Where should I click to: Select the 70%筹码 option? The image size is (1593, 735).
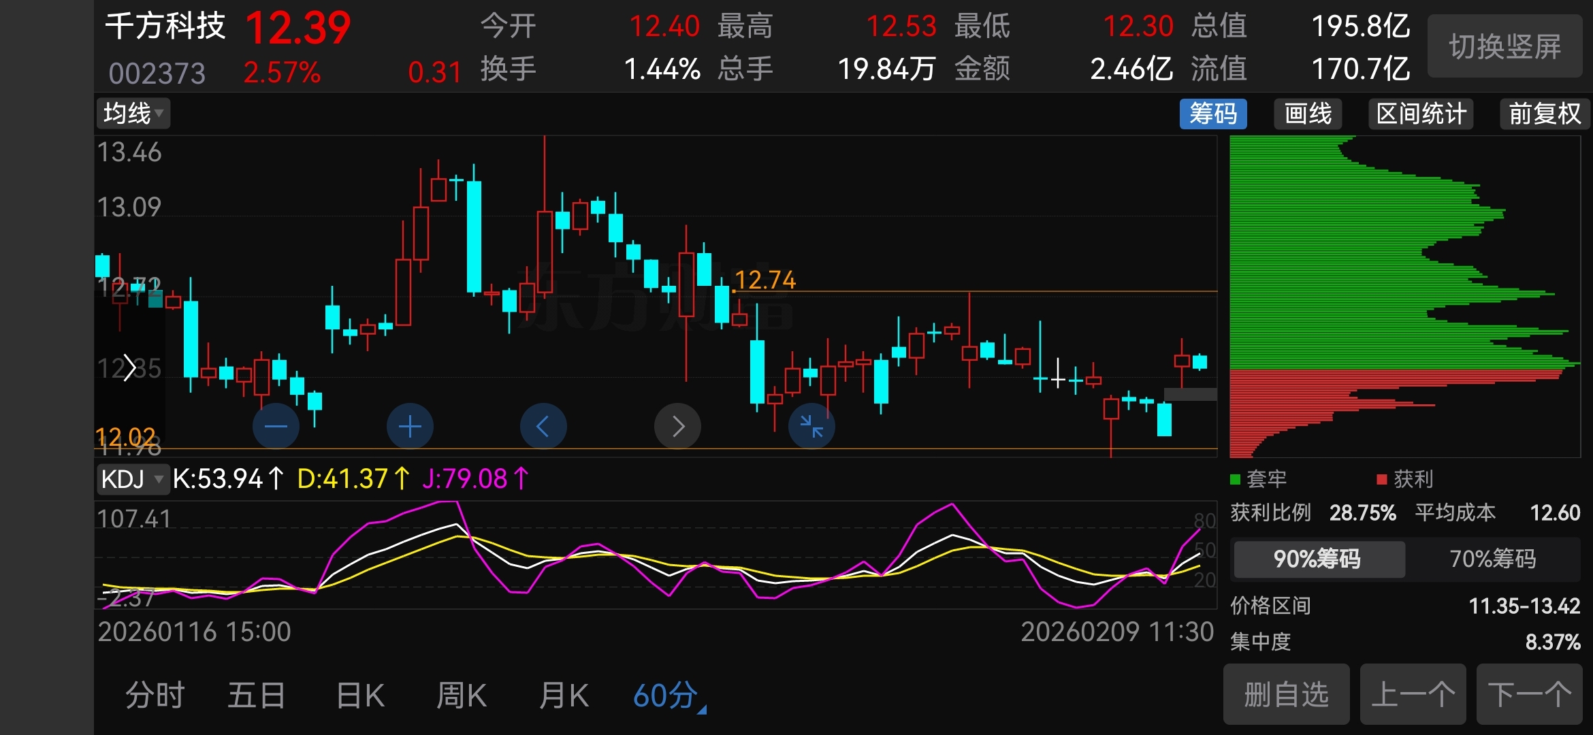(1492, 559)
